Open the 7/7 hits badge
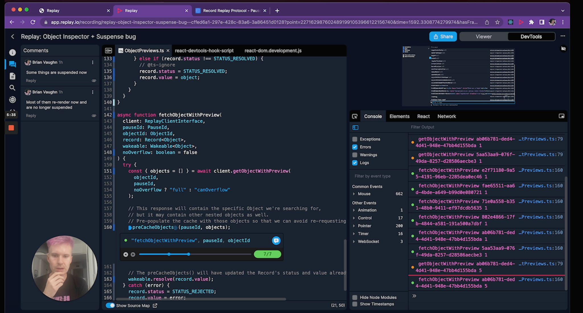The width and height of the screenshot is (583, 313). point(267,254)
